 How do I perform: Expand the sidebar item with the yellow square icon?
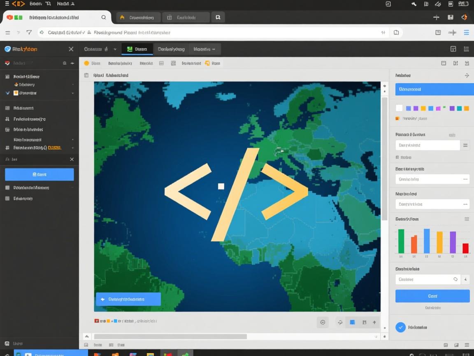coord(73,93)
